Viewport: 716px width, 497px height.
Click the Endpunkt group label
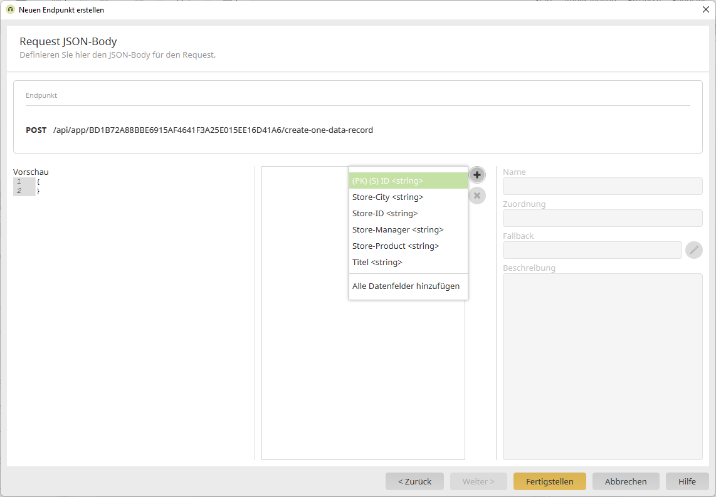[41, 95]
